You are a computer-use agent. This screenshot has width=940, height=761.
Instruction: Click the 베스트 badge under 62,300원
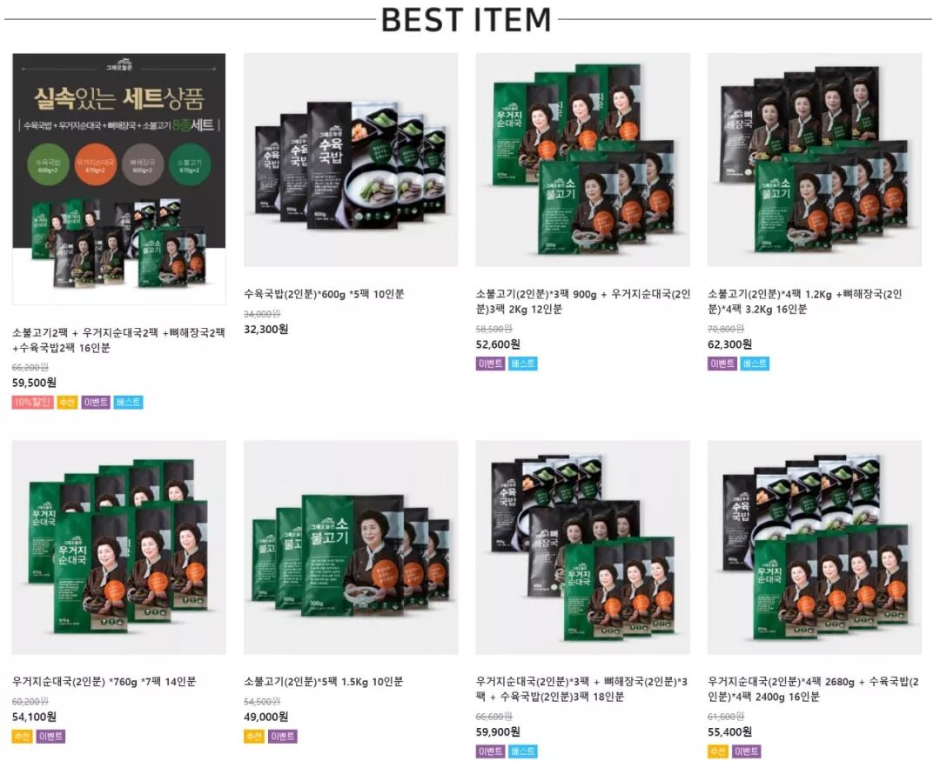(754, 364)
